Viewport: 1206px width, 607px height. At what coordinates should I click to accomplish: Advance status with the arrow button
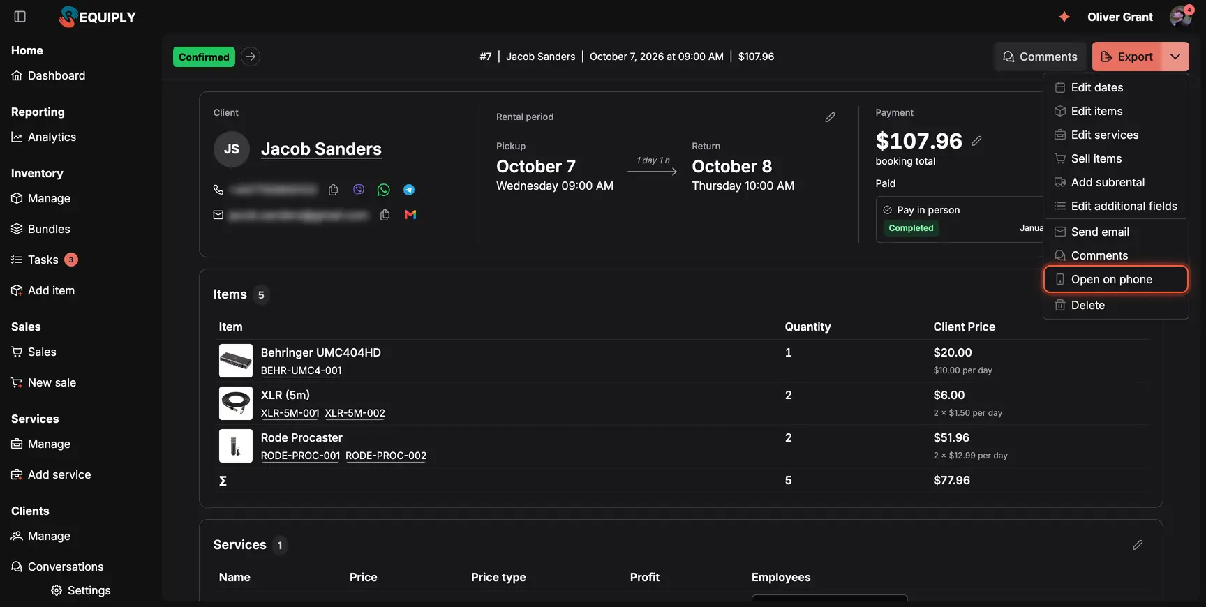pyautogui.click(x=251, y=57)
